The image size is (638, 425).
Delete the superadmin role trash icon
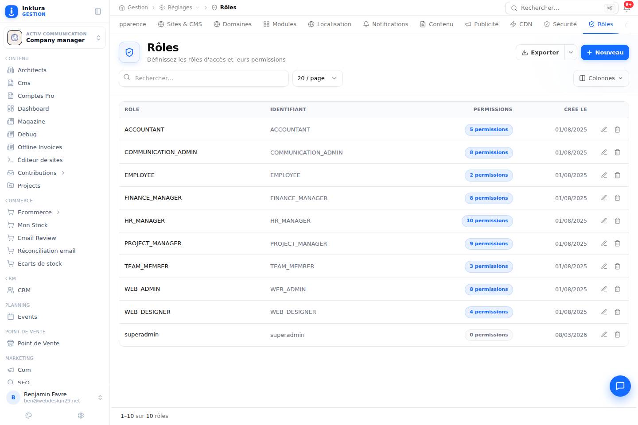point(617,335)
